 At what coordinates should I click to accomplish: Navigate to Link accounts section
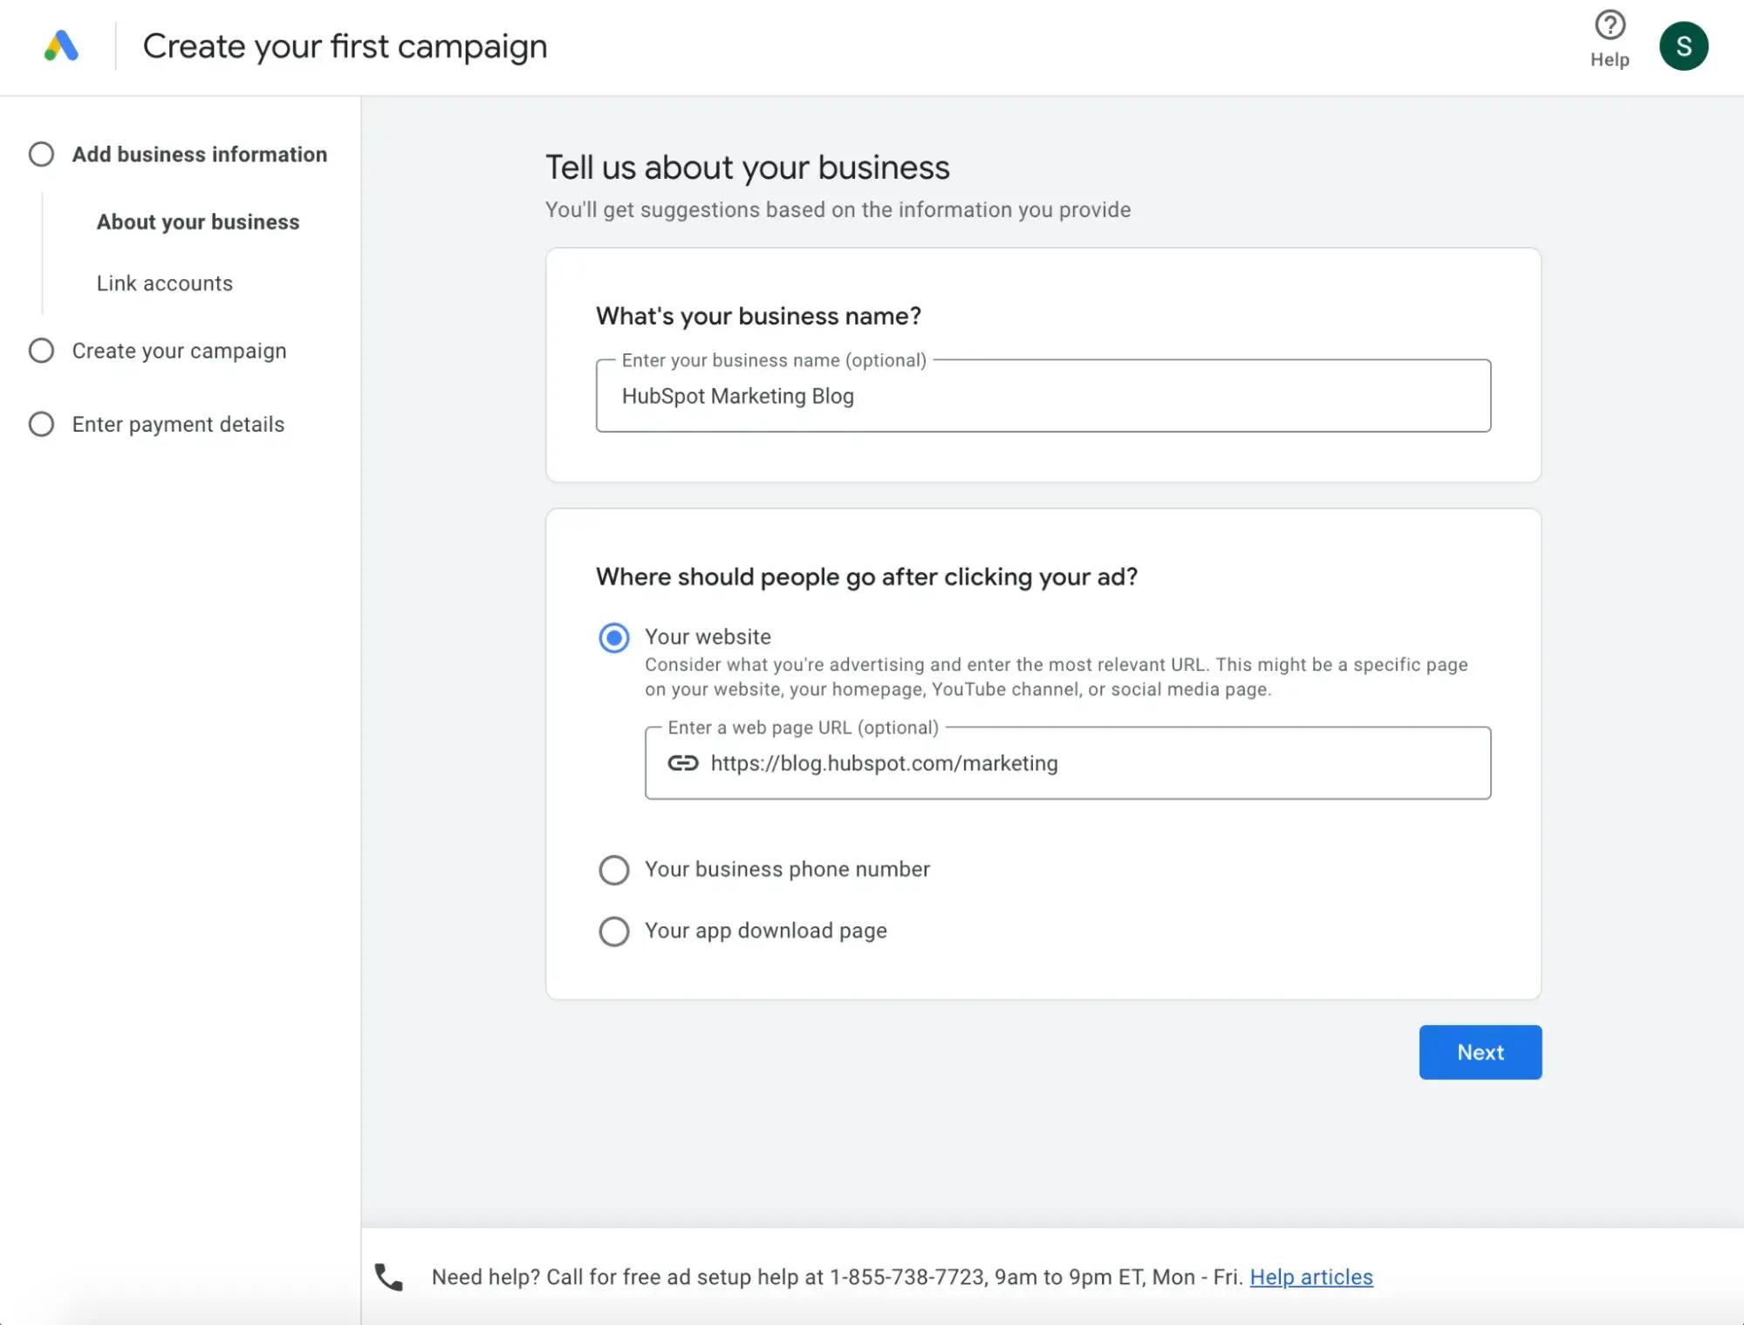click(x=164, y=283)
